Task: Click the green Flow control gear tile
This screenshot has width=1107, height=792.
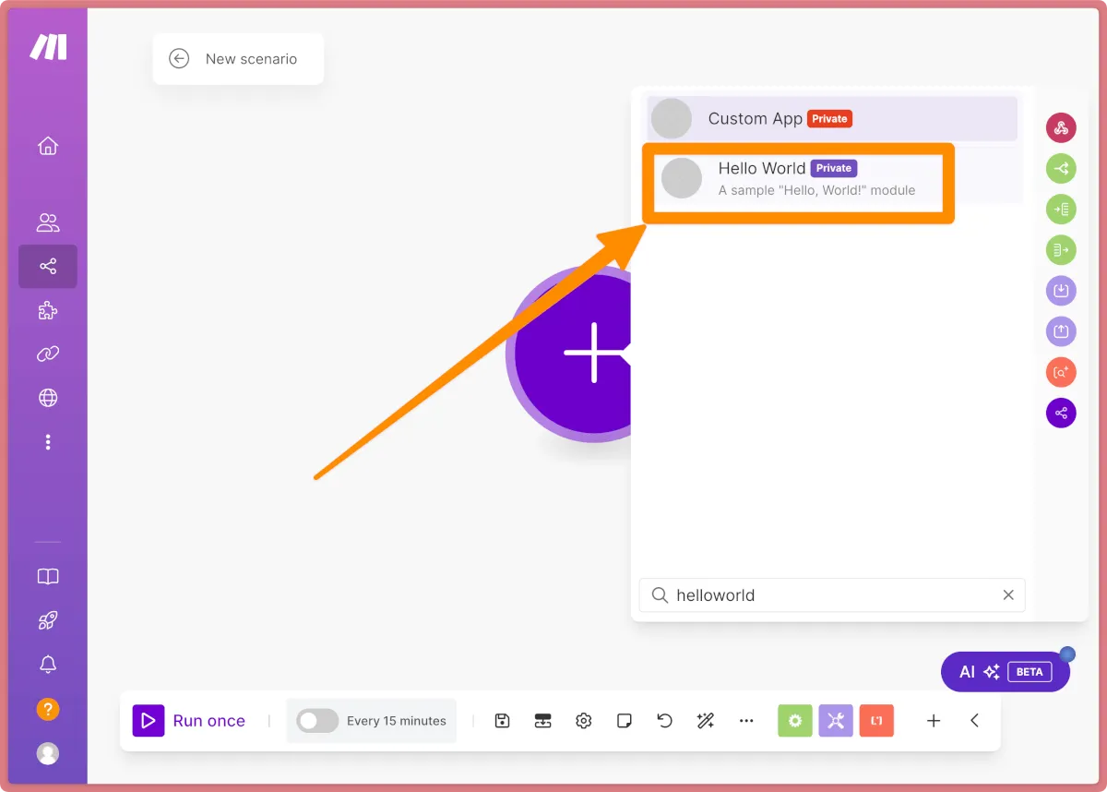Action: 794,721
